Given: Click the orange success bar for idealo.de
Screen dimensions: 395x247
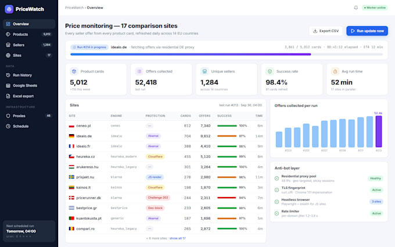Looking at the screenshot, I should point(227,136).
